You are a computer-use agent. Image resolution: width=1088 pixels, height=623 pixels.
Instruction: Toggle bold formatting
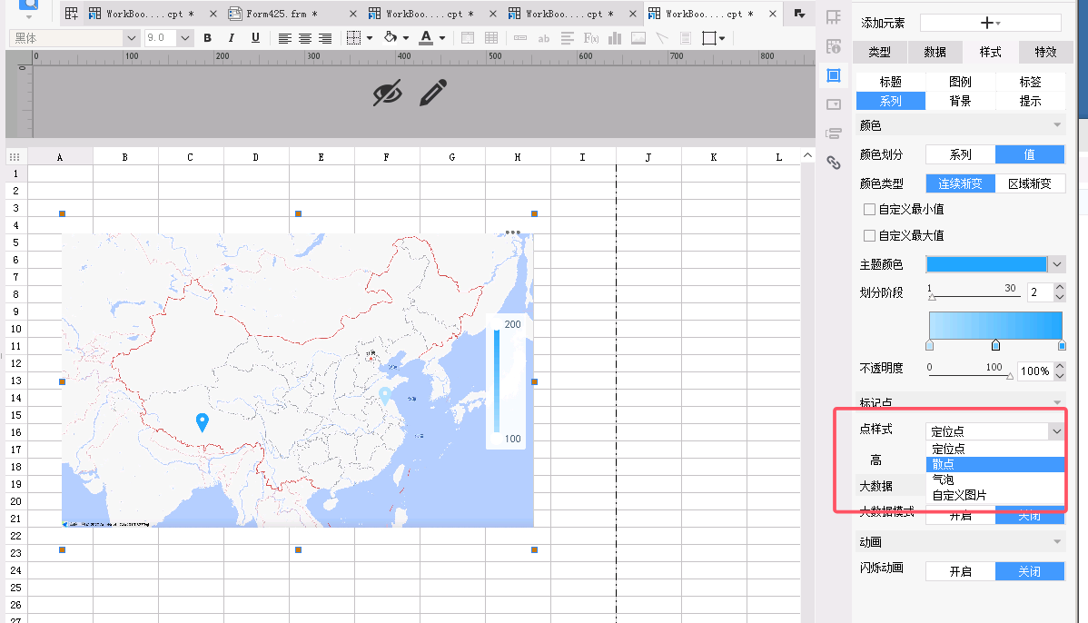pyautogui.click(x=207, y=38)
